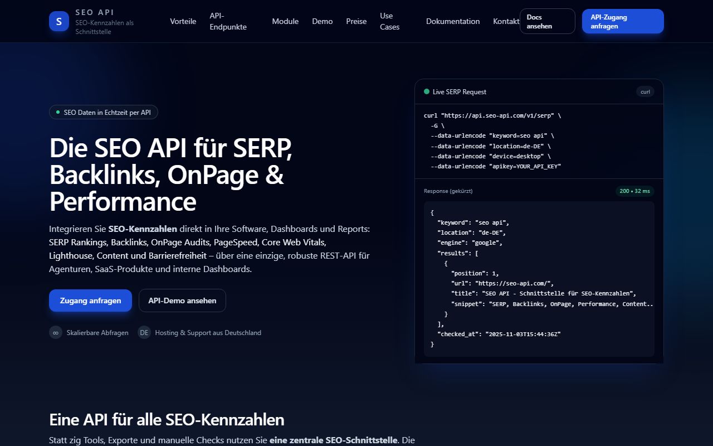Click the green dot beside Live SERP Request
713x446 pixels.
[427, 91]
